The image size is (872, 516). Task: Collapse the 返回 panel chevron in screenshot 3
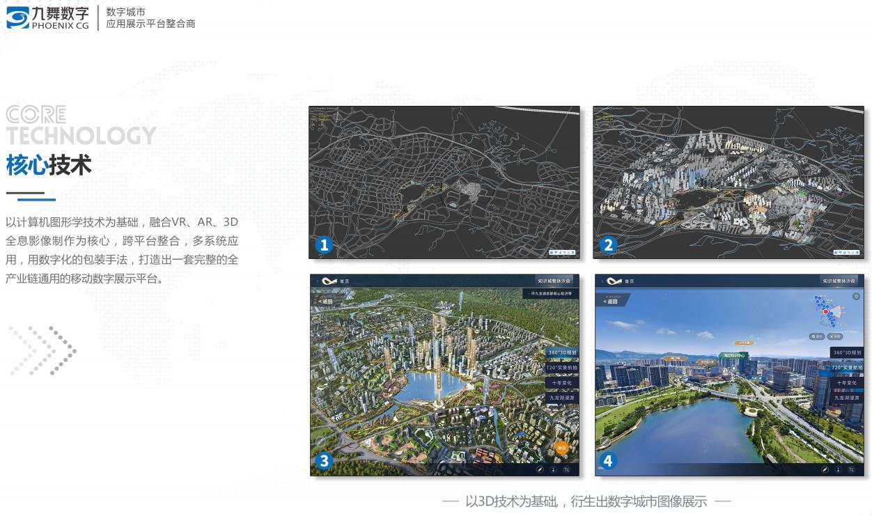tap(319, 301)
